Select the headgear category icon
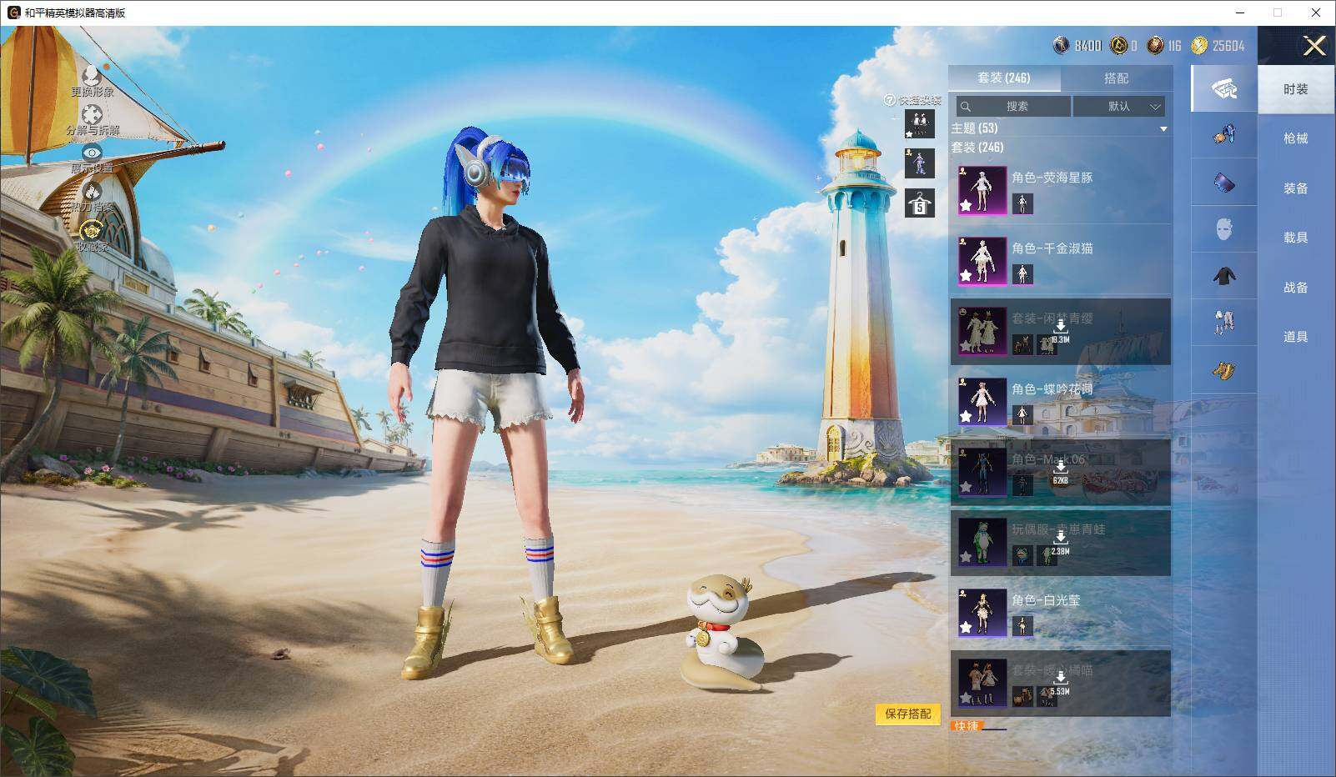This screenshot has width=1336, height=777. [1223, 135]
